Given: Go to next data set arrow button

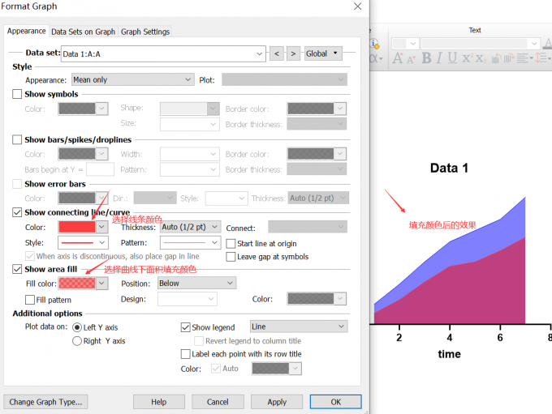Looking at the screenshot, I should pos(293,53).
